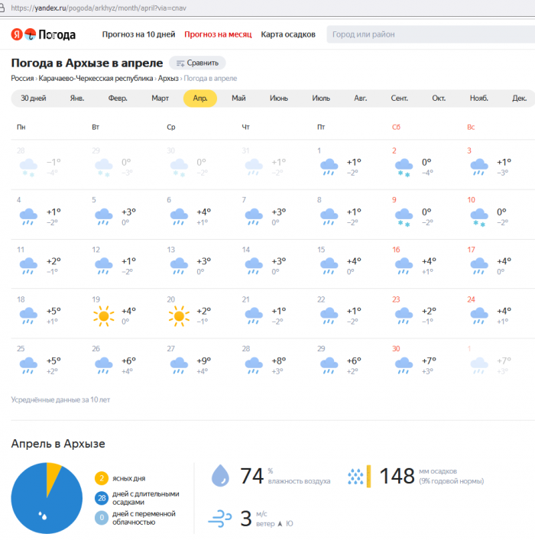This screenshot has height=540, width=535.
Task: Click the Россия breadcrumb link
Action: click(22, 79)
